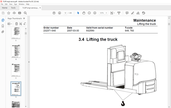Open the Help menu
The height and width of the screenshot is (108, 171).
click(x=28, y=4)
